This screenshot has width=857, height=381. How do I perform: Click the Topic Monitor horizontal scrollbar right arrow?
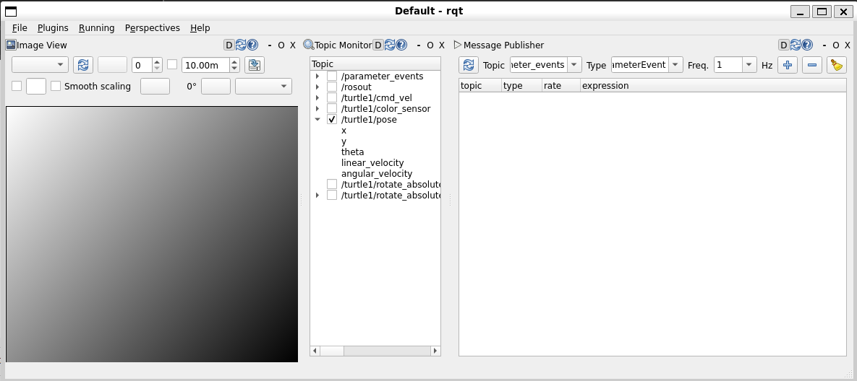click(x=435, y=351)
